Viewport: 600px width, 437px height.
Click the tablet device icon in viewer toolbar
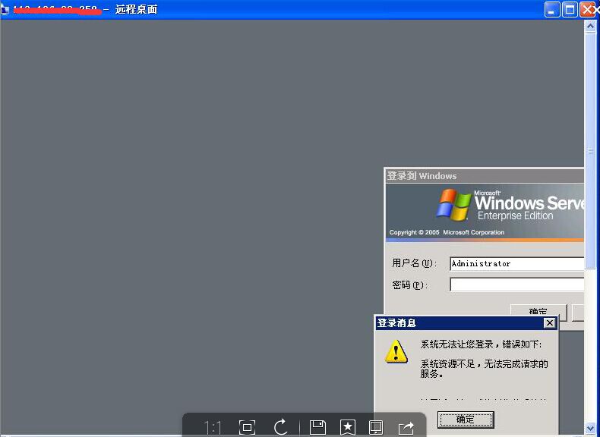click(x=376, y=427)
